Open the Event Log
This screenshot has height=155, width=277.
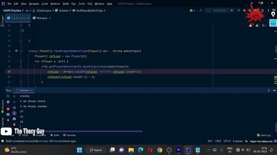click(264, 135)
